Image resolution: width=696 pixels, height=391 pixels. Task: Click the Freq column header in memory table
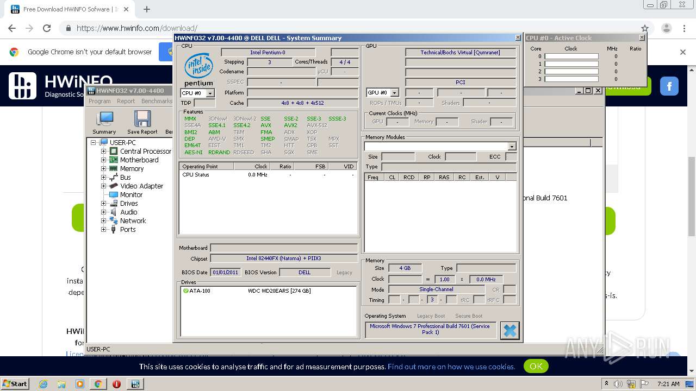pyautogui.click(x=374, y=178)
